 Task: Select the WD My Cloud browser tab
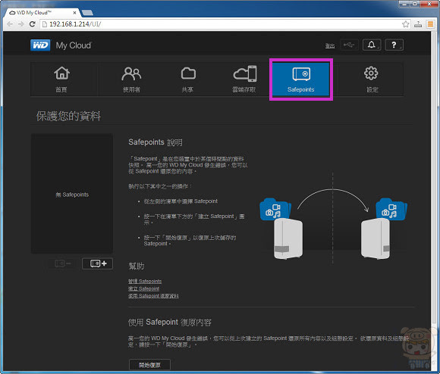tap(42, 13)
